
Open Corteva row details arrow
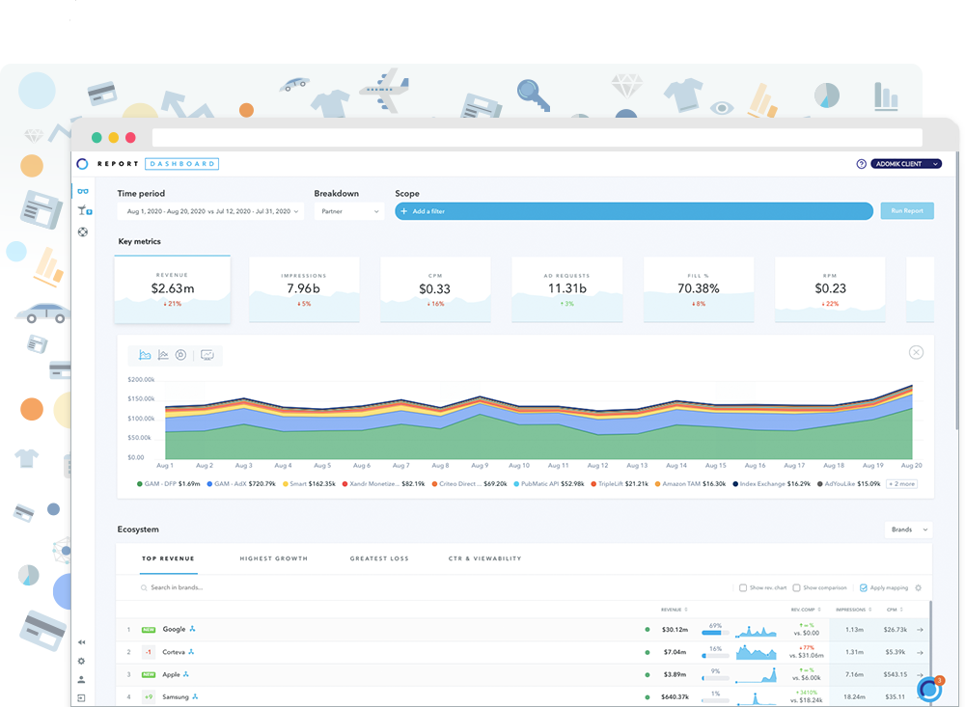920,652
